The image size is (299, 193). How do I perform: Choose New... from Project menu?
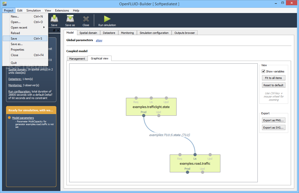25,17
